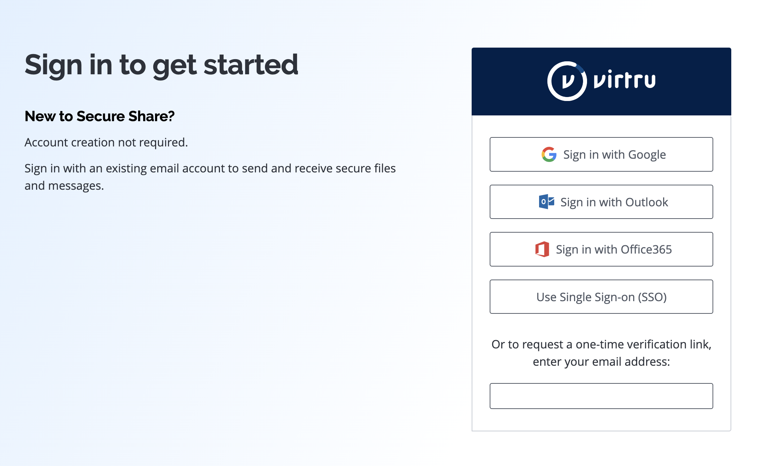The width and height of the screenshot is (763, 466).
Task: Choose Sign in with Office365
Action: point(601,249)
